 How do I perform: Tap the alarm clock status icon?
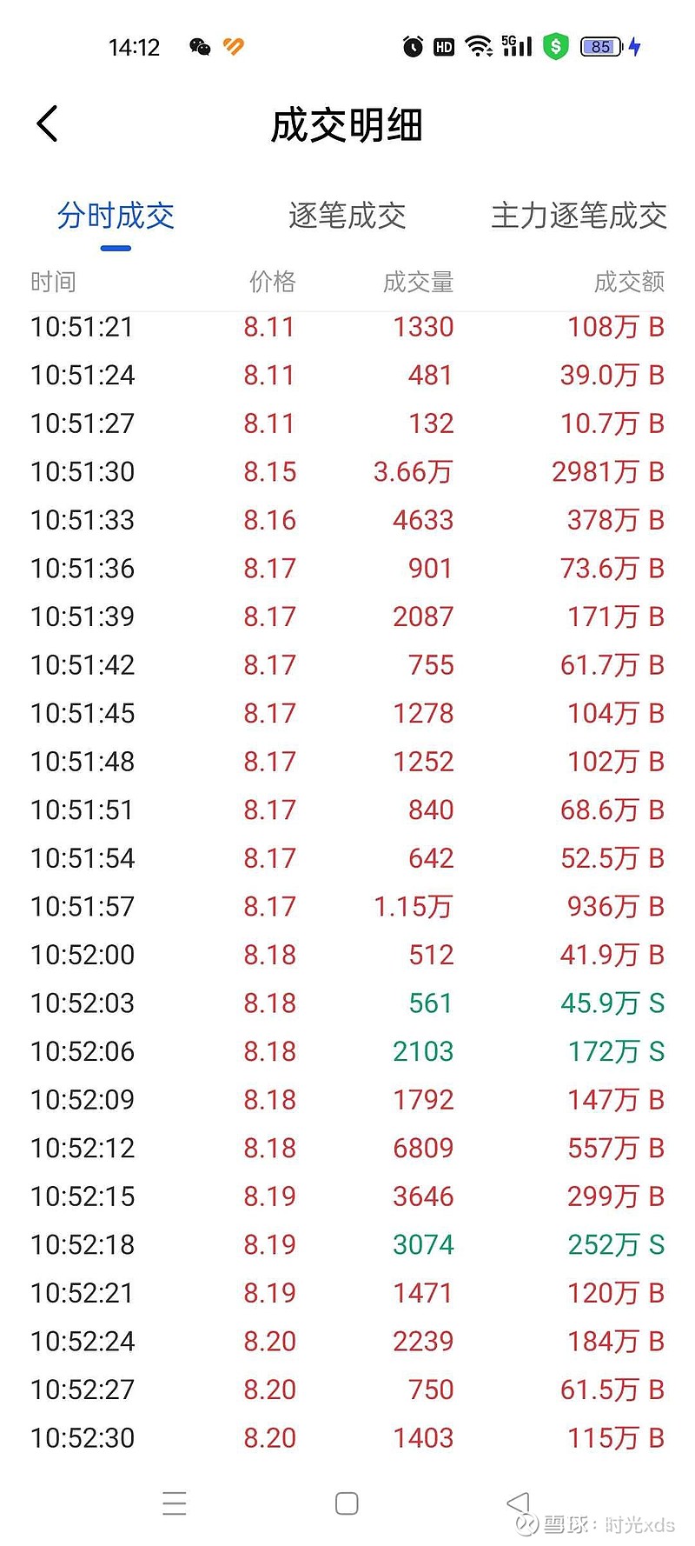tap(413, 47)
